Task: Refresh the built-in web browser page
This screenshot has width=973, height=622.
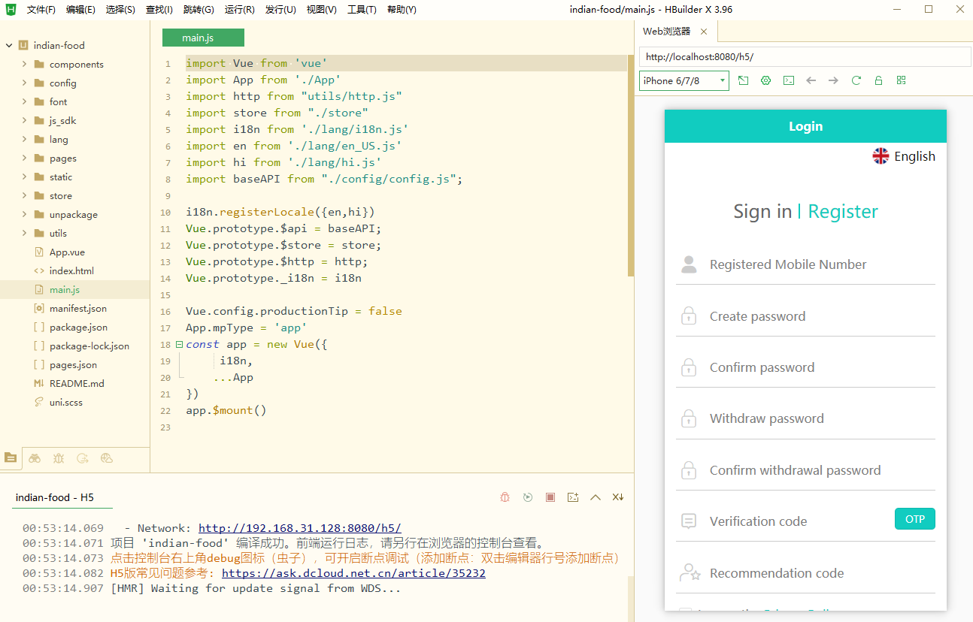Action: 856,80
